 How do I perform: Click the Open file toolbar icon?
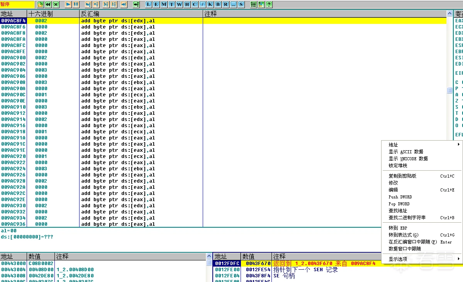point(40,5)
